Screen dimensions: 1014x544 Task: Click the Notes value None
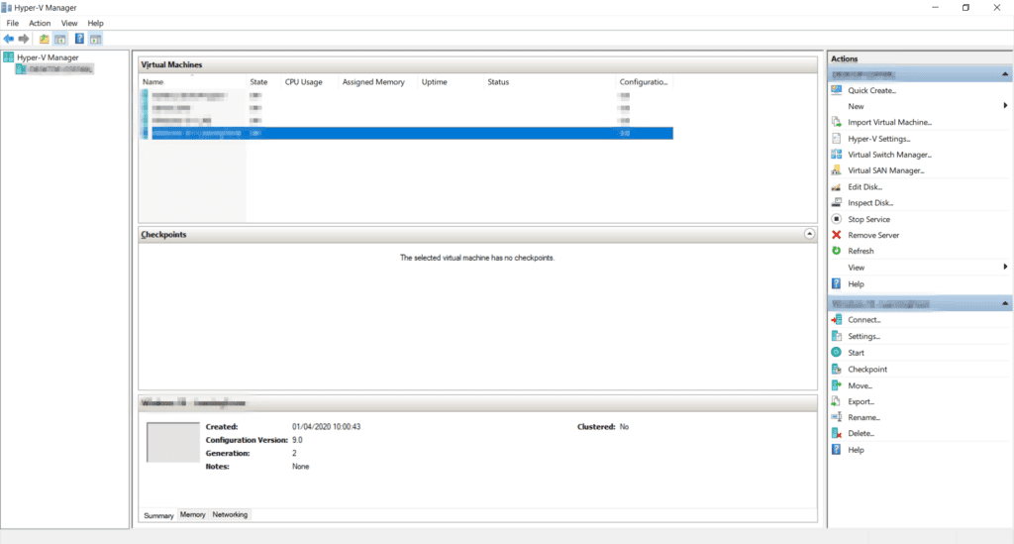[301, 467]
